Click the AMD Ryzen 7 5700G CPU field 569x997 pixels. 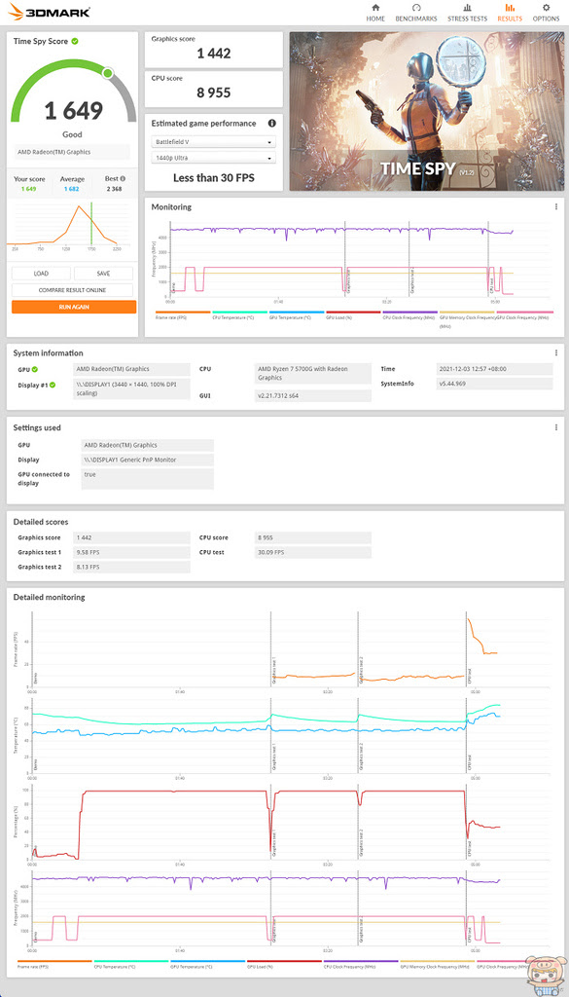pyautogui.click(x=313, y=373)
